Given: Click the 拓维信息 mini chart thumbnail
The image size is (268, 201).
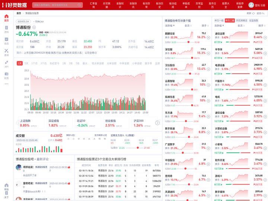Looking at the screenshot, I should pos(185,98).
